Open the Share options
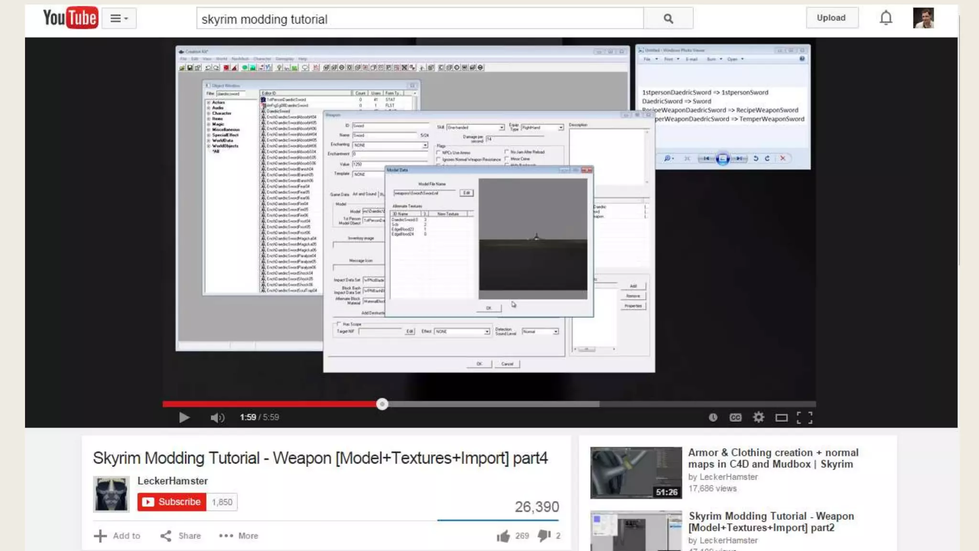979x551 pixels. point(181,536)
